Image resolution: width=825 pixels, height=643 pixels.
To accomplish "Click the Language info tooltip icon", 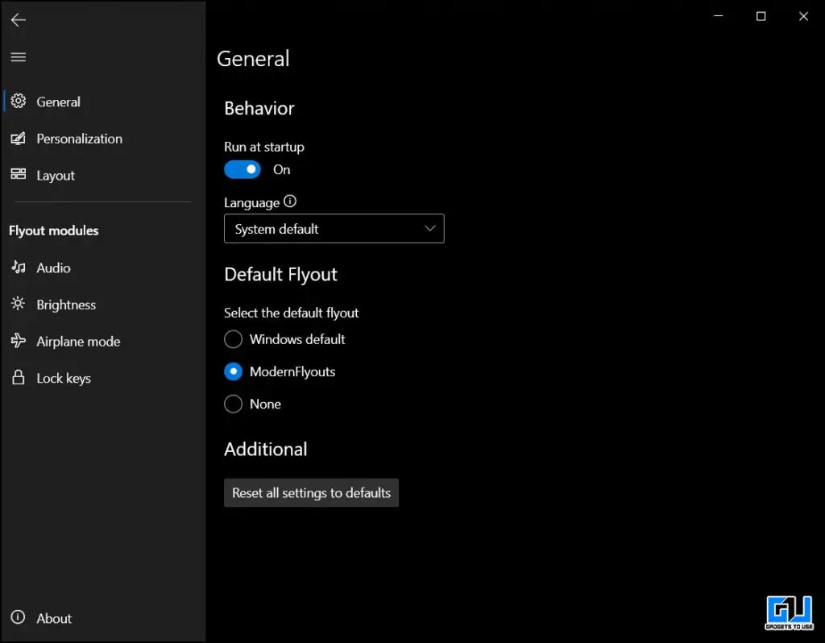I will [290, 201].
